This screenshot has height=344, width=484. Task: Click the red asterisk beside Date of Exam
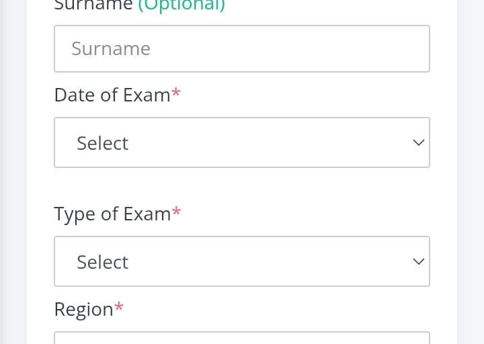(176, 94)
